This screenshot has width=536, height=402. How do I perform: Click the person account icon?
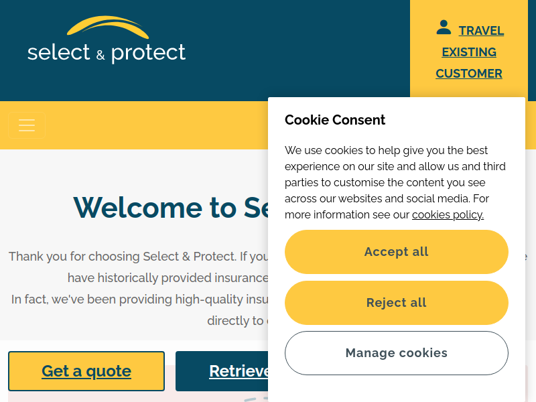click(x=444, y=27)
